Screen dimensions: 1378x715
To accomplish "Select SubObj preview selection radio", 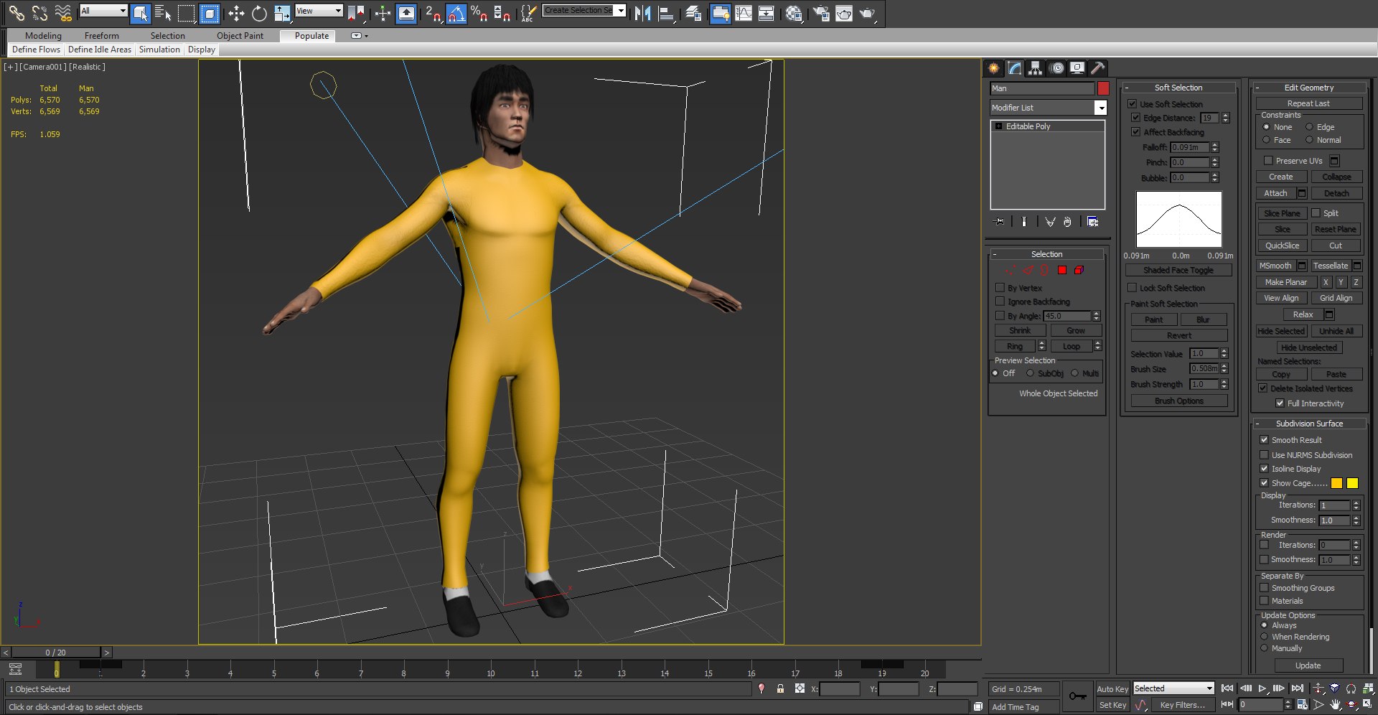I will (x=1030, y=373).
